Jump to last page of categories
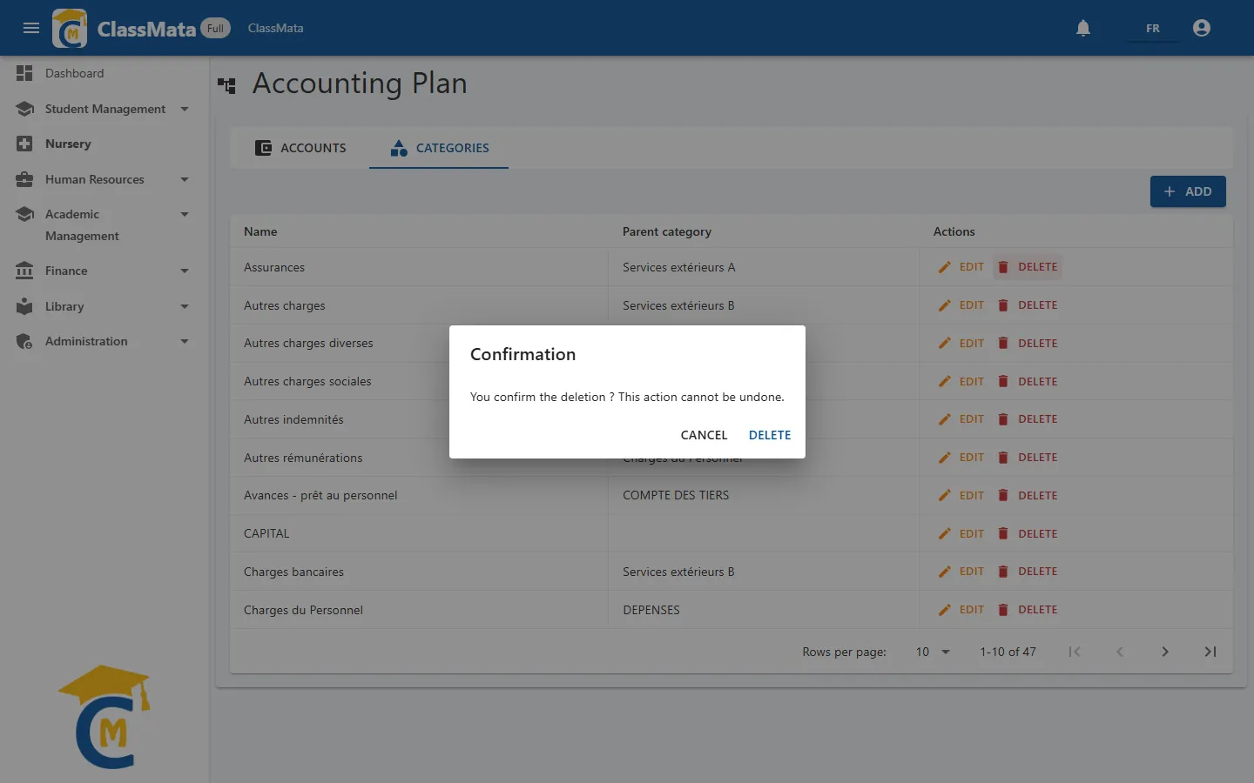The width and height of the screenshot is (1254, 783). 1210,652
